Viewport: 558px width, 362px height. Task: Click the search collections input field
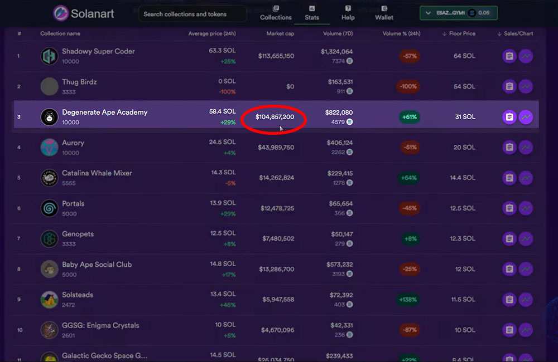(192, 13)
